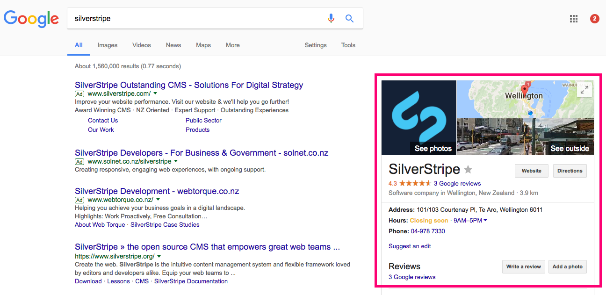Open the Google apps grid icon
Screen dimensions: 606x295
574,18
